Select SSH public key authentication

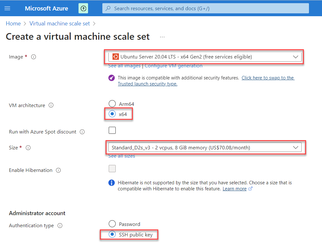(112, 235)
